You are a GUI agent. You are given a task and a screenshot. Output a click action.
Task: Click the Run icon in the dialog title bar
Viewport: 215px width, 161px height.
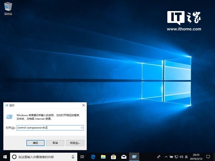(6, 105)
